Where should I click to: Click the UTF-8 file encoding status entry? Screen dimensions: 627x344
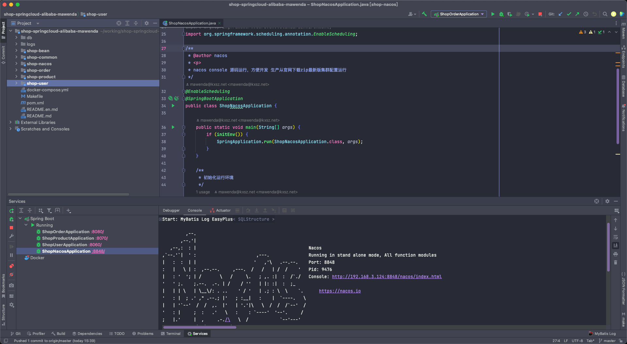click(577, 341)
